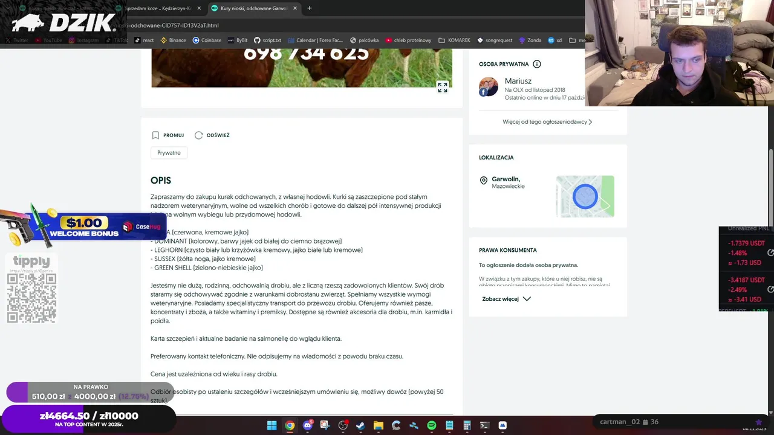The image size is (774, 435).
Task: Open the seller name Mariusz
Action: click(x=518, y=81)
